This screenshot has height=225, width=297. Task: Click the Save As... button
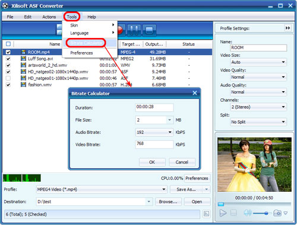tap(186, 189)
